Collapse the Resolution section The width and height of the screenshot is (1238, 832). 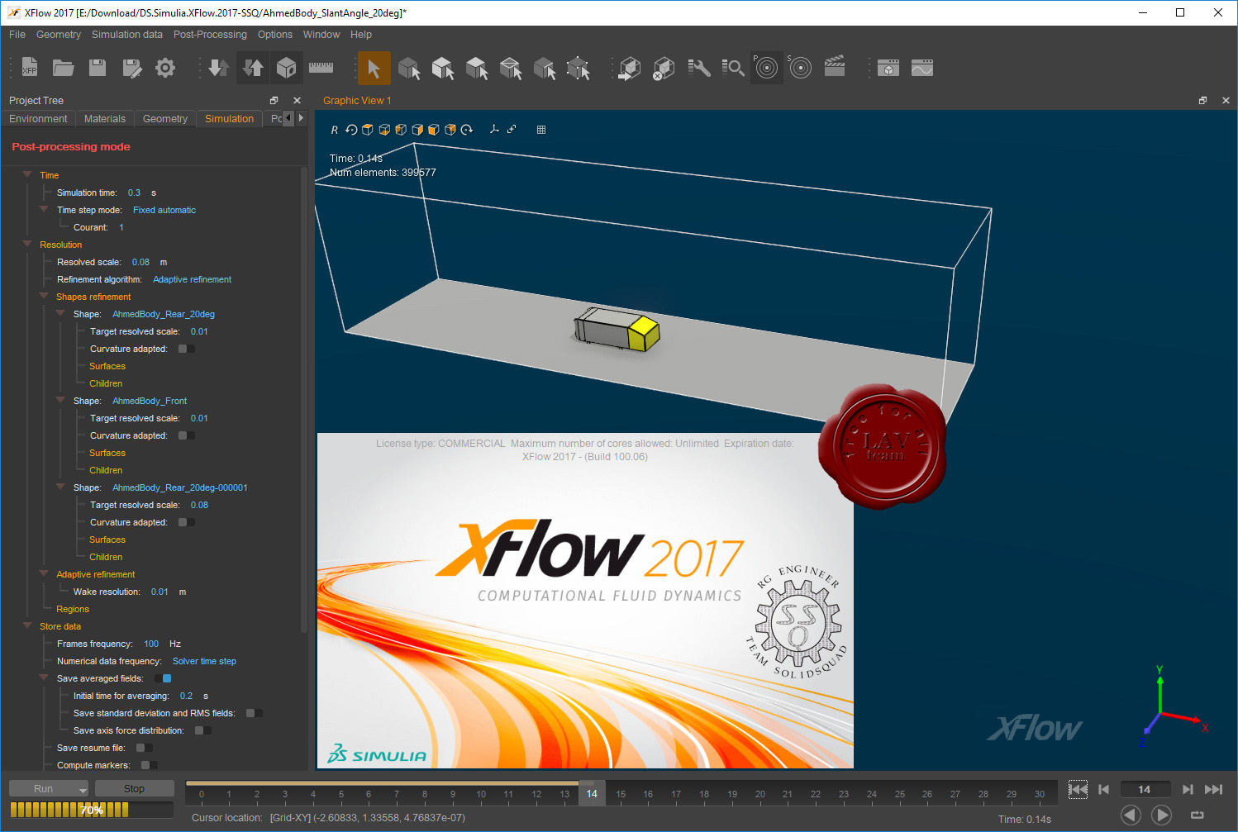point(27,244)
